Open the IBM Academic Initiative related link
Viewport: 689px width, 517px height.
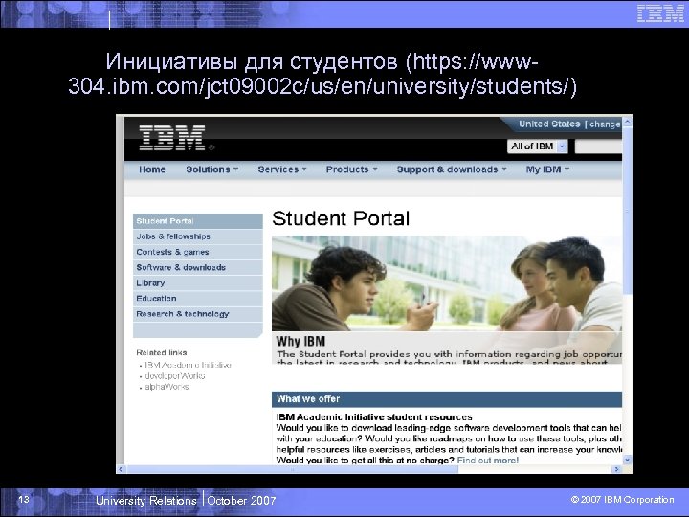[188, 365]
